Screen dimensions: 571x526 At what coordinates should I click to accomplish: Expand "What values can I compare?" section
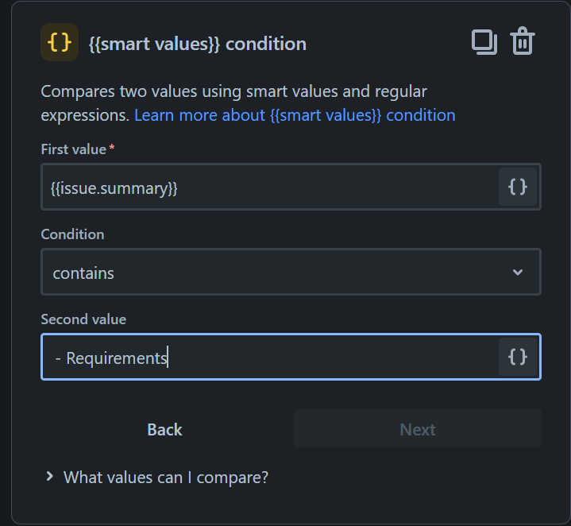pyautogui.click(x=165, y=477)
